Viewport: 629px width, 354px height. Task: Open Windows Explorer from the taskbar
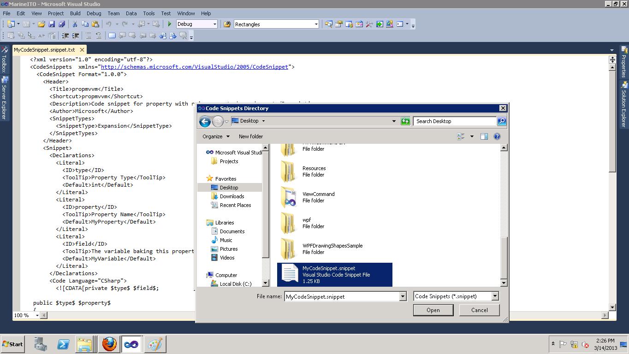pos(85,344)
